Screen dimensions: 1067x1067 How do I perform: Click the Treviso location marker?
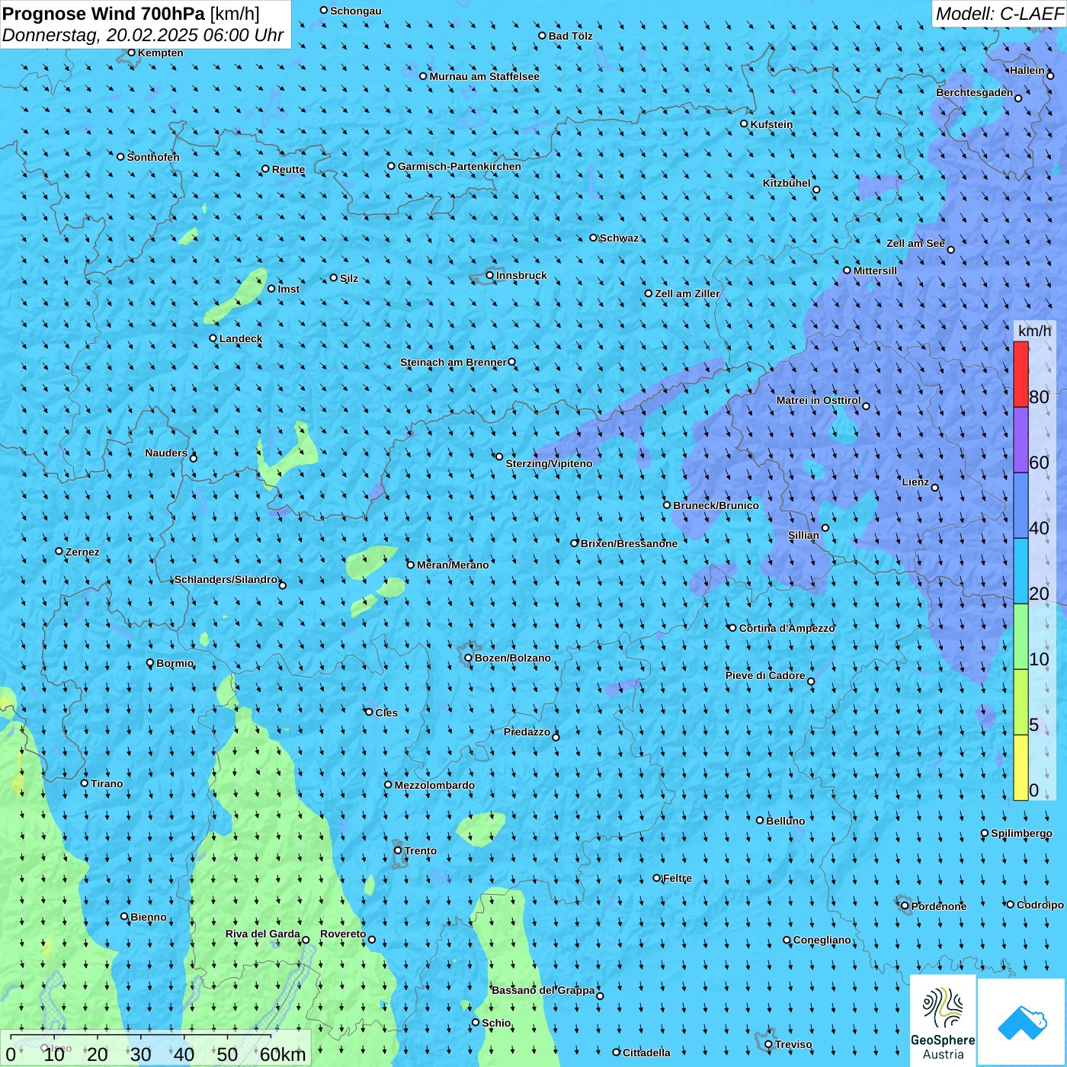pyautogui.click(x=768, y=1044)
